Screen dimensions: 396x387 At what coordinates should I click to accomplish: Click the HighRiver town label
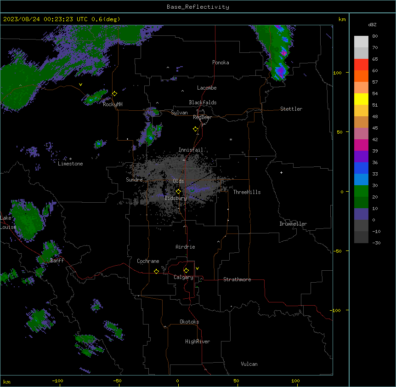(198, 341)
